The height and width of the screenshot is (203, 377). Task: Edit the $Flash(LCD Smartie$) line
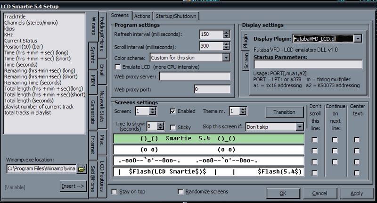[x=208, y=172]
